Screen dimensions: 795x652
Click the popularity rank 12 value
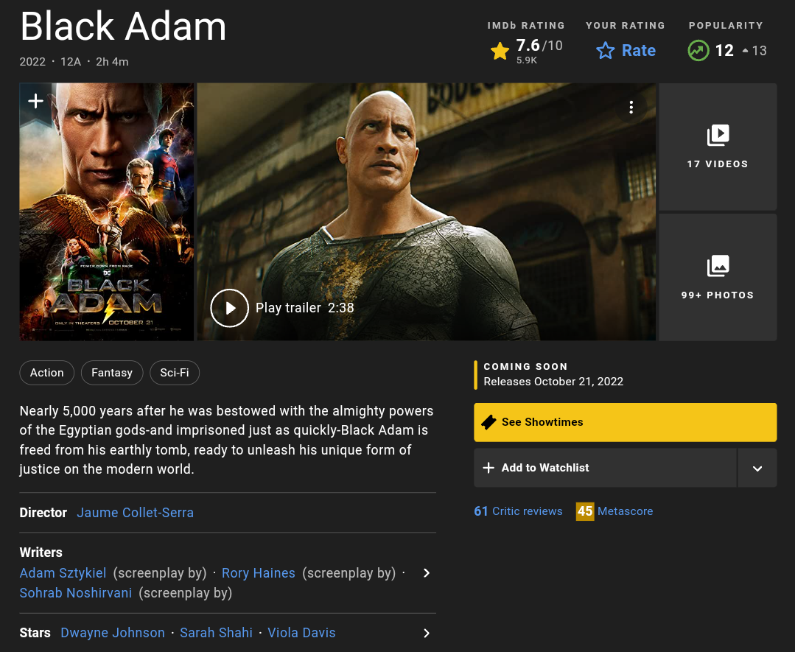pyautogui.click(x=724, y=51)
